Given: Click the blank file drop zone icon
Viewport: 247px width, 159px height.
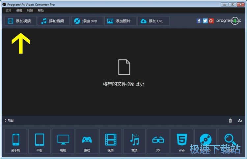Looking at the screenshot, I should click(x=124, y=67).
